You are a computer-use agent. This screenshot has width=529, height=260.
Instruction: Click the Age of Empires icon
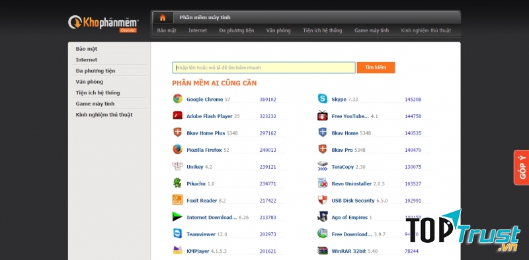pyautogui.click(x=323, y=216)
